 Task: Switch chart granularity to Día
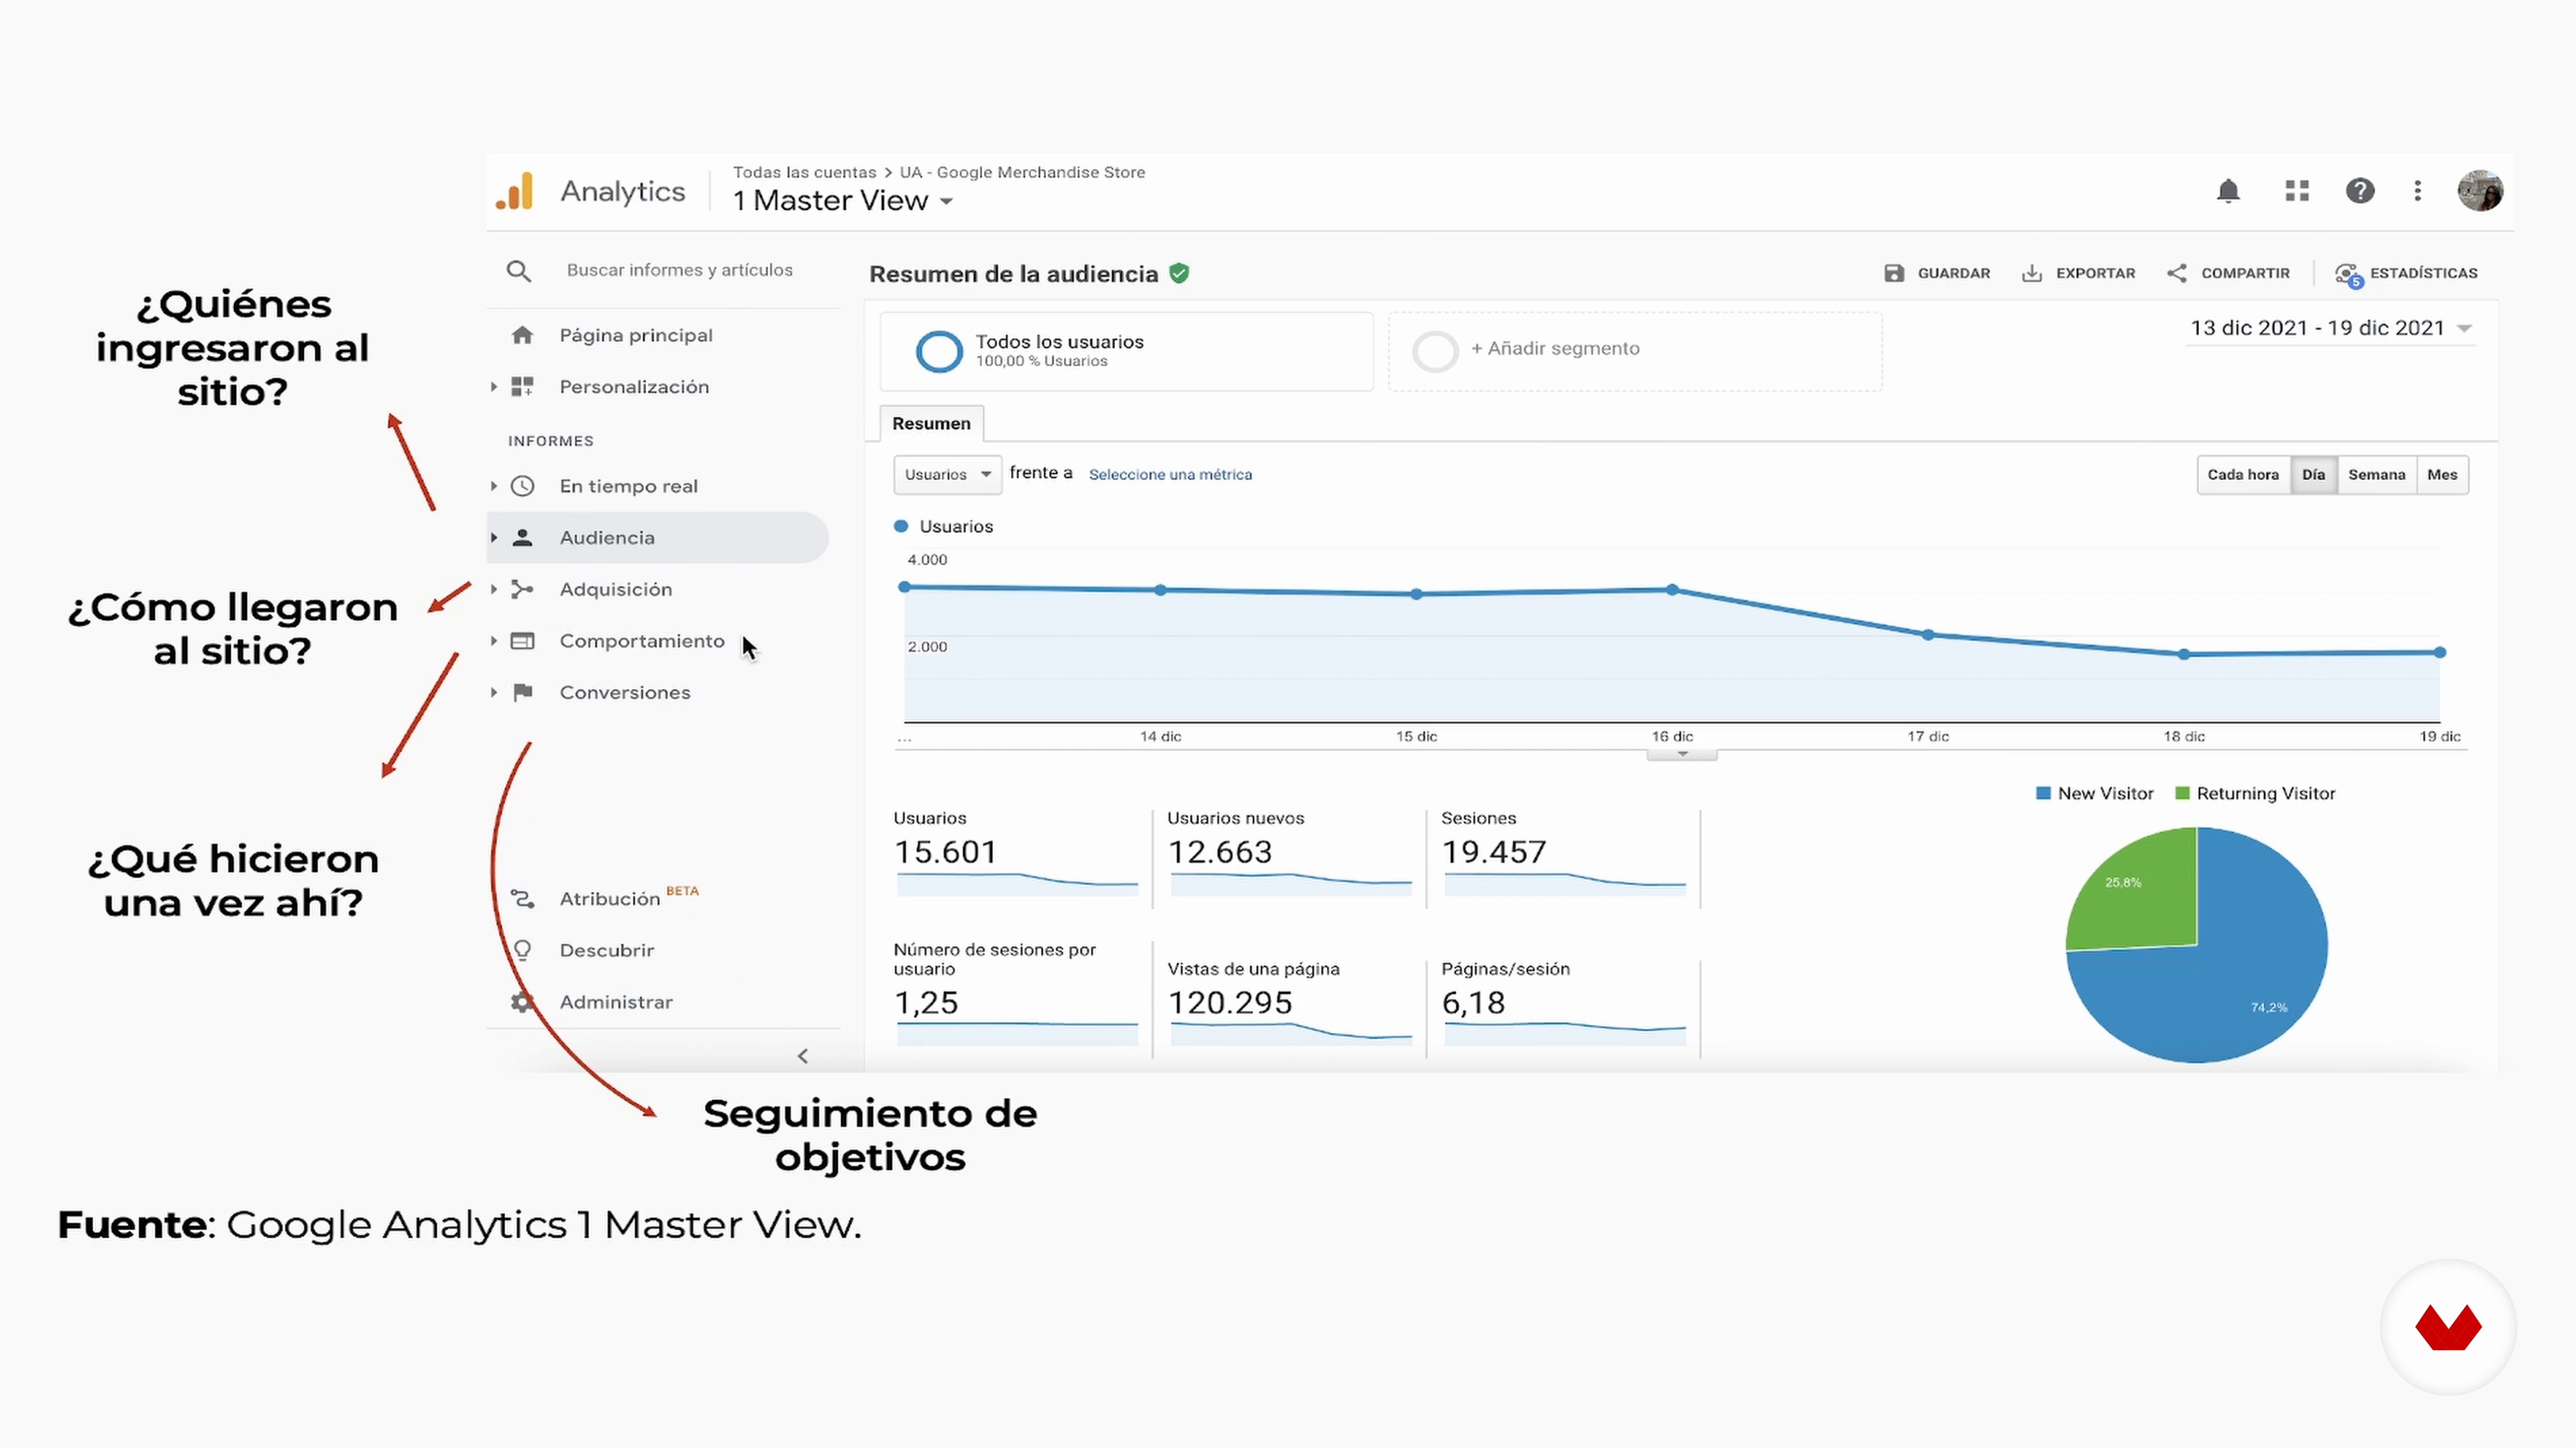[x=2313, y=475]
